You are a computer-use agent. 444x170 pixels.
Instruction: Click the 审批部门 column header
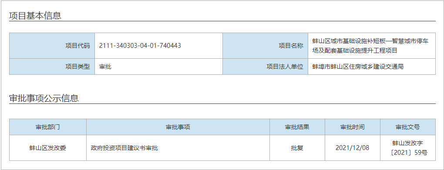pyautogui.click(x=48, y=127)
